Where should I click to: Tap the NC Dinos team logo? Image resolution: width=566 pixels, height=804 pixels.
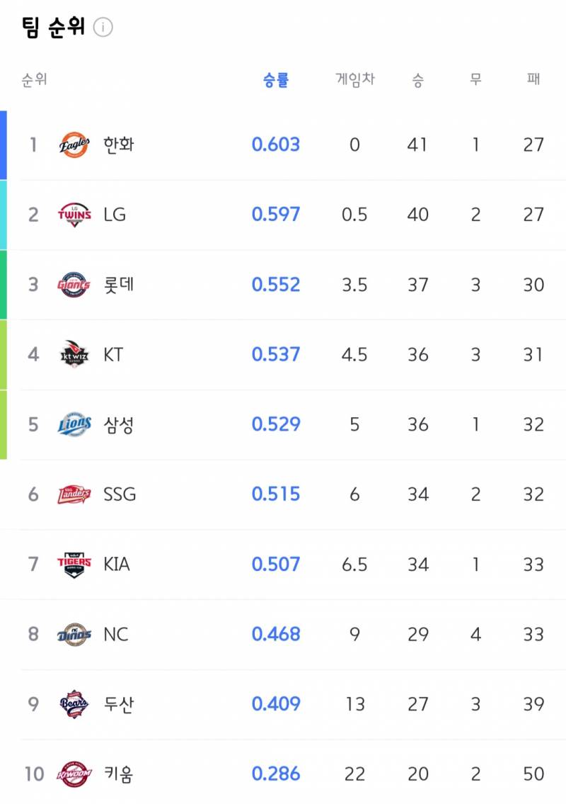click(x=74, y=634)
